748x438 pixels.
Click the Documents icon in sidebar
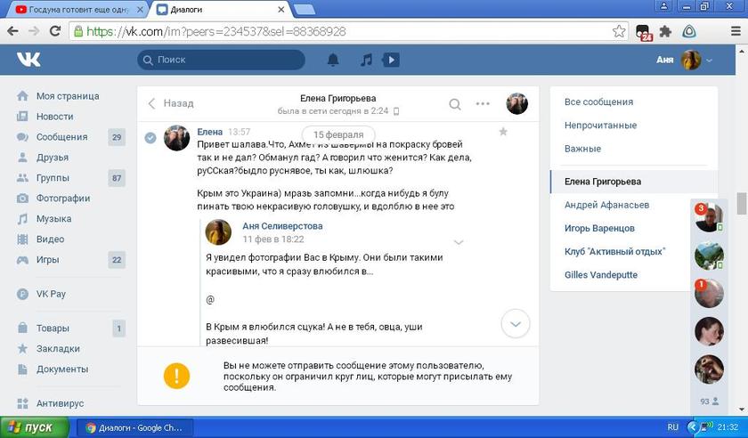click(22, 369)
